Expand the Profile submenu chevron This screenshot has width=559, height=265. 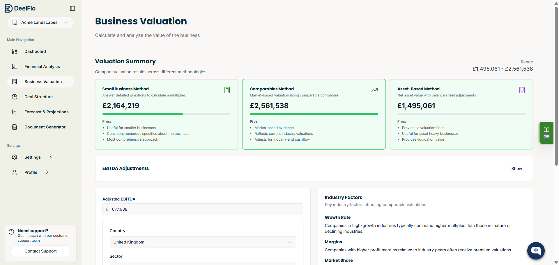[47, 172]
